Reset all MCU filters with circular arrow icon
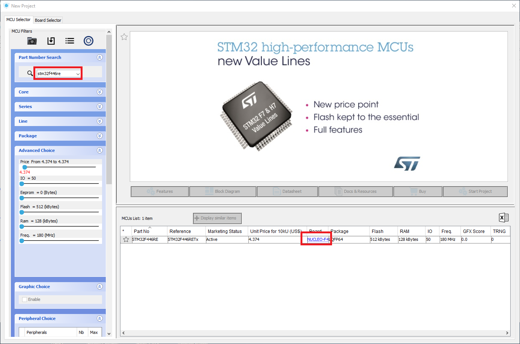Viewport: 520px width, 344px height. [x=89, y=41]
